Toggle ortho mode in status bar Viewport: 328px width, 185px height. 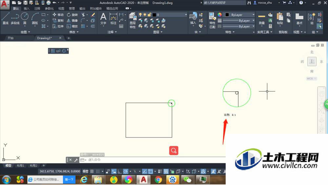(x=120, y=172)
